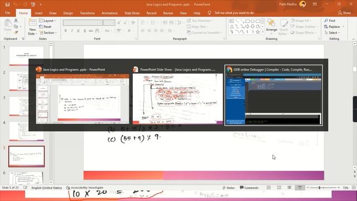Click the Slide Show view icon in status bar
357x201 pixels.
click(x=300, y=188)
